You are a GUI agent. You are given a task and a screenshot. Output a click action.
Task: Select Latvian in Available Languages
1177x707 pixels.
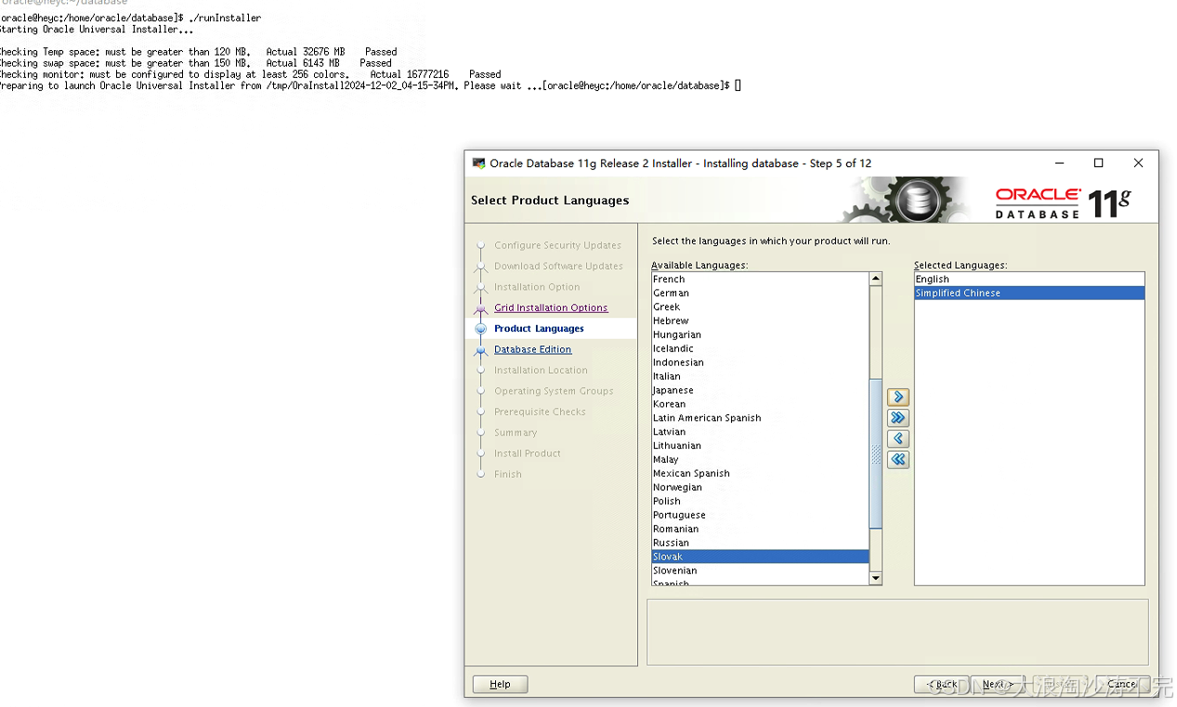[760, 432]
